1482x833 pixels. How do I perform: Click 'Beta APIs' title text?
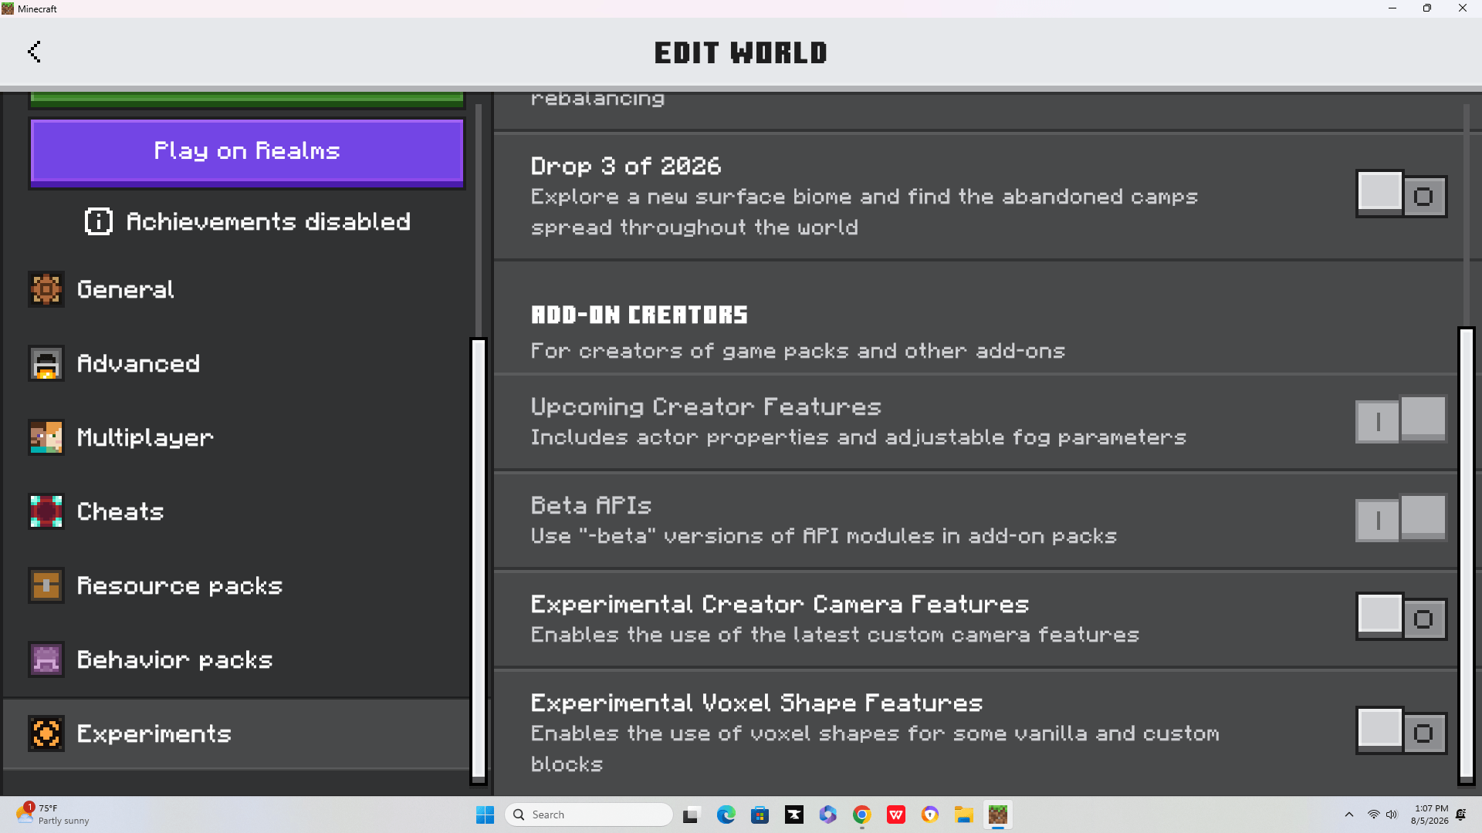591,505
